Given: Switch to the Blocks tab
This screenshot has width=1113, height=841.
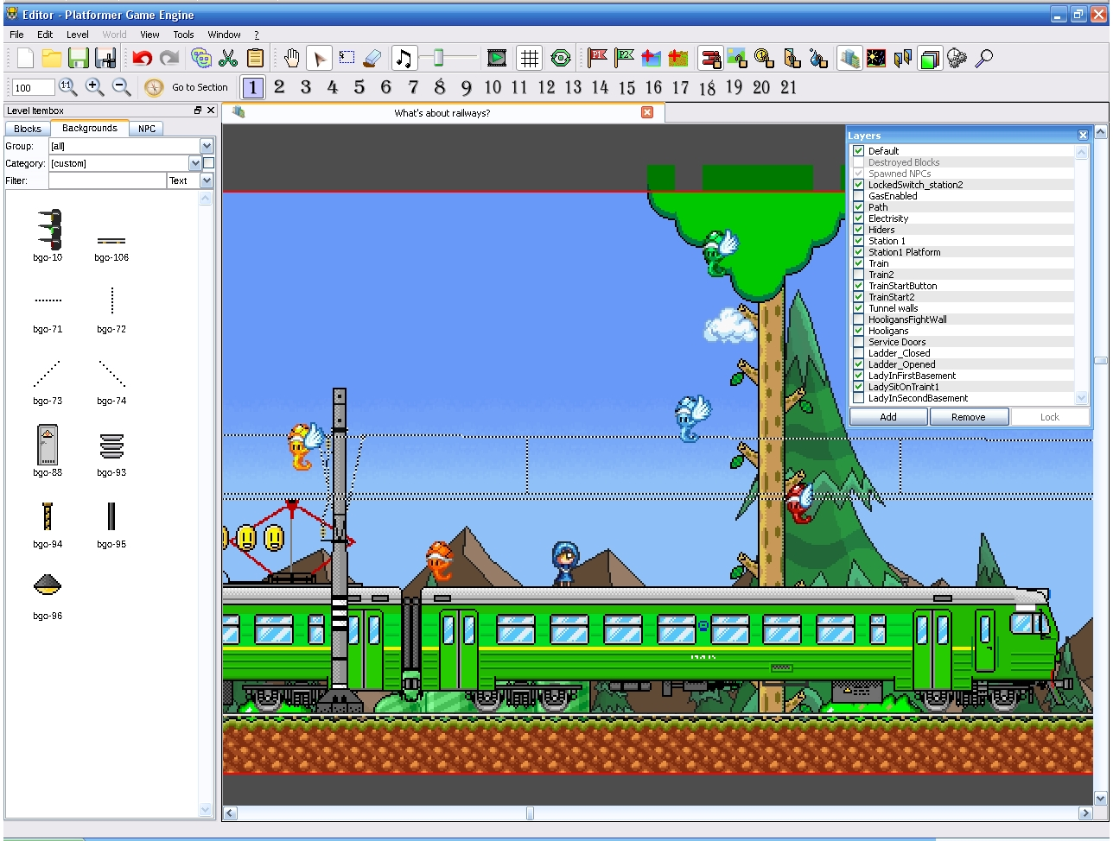Looking at the screenshot, I should pyautogui.click(x=28, y=129).
